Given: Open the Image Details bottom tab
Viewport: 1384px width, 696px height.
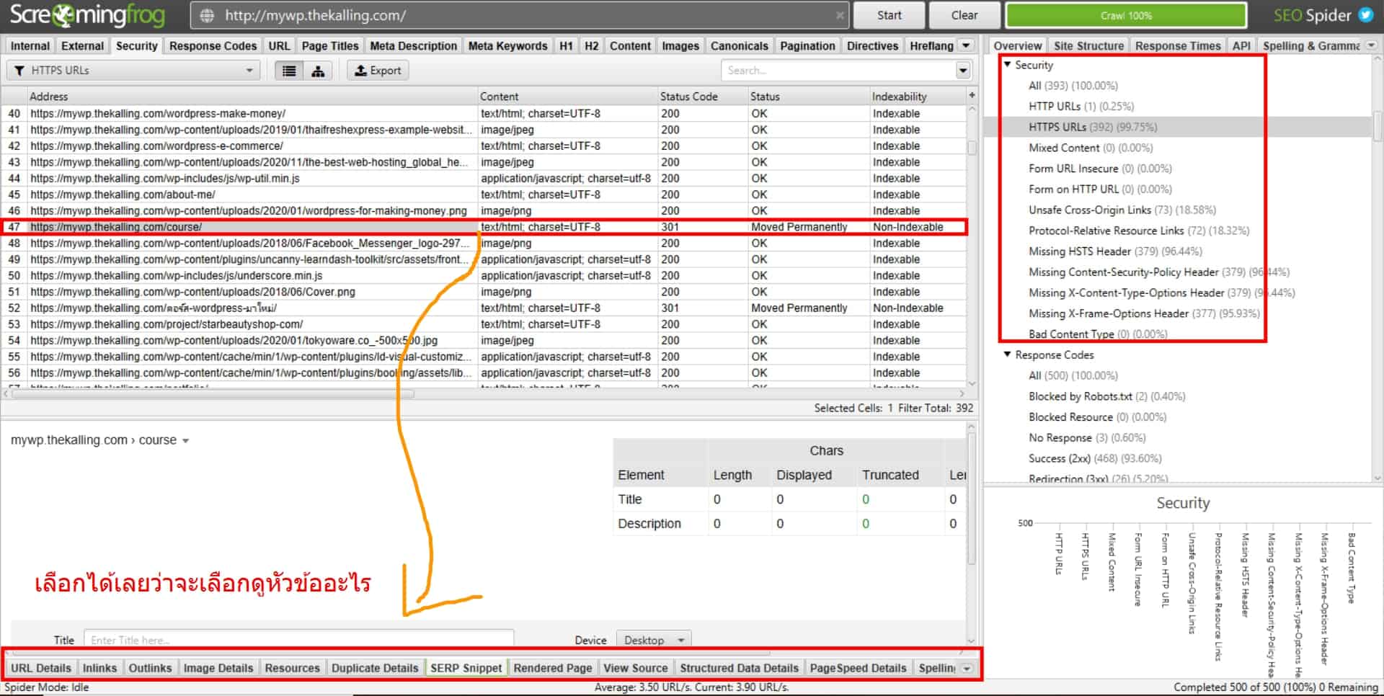Looking at the screenshot, I should 218,668.
